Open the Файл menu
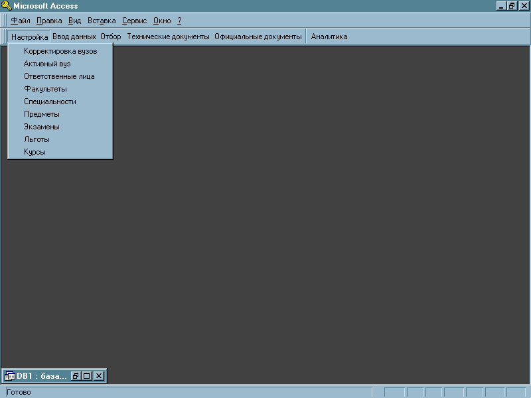Image resolution: width=531 pixels, height=398 pixels. pos(21,21)
